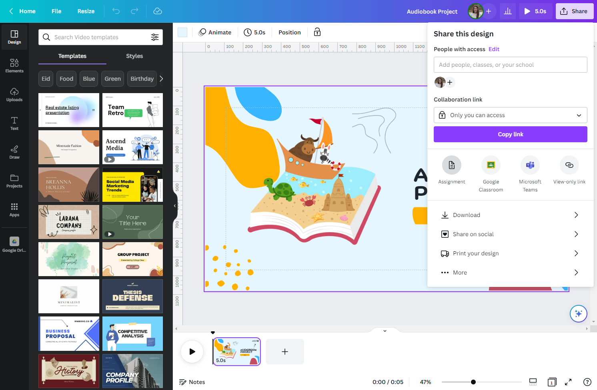The height and width of the screenshot is (390, 597).
Task: Open the Resize menu
Action: [86, 11]
